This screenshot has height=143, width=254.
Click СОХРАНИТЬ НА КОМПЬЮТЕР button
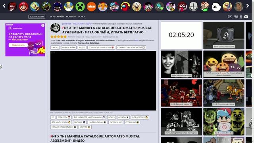pyautogui.click(x=131, y=48)
